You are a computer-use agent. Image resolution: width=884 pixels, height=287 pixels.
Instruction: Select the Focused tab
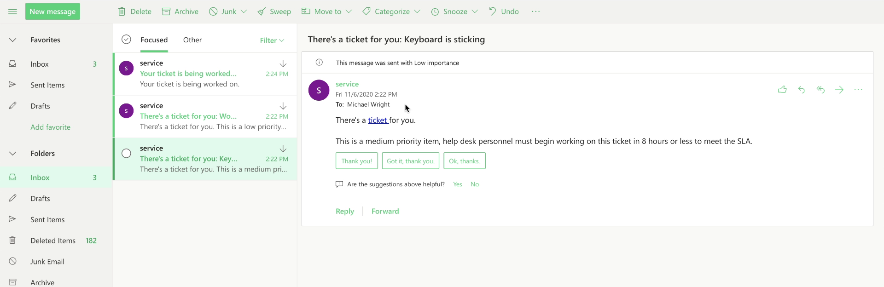154,40
